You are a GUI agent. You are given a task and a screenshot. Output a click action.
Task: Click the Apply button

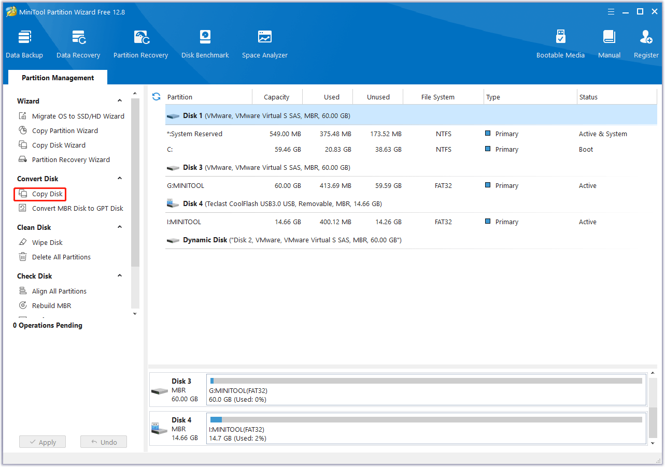(x=43, y=442)
